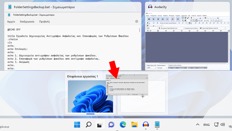Adjust Audacity recording volume slider knob

point(200,18)
